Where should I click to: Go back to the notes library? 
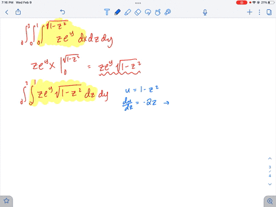click(x=7, y=12)
